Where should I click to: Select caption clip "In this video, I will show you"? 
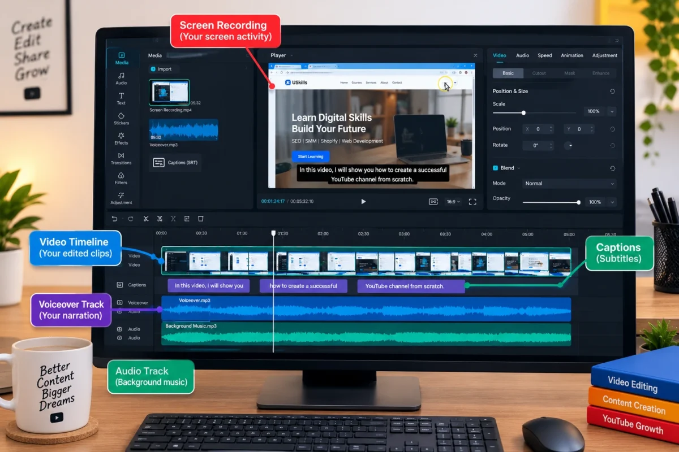pos(209,286)
